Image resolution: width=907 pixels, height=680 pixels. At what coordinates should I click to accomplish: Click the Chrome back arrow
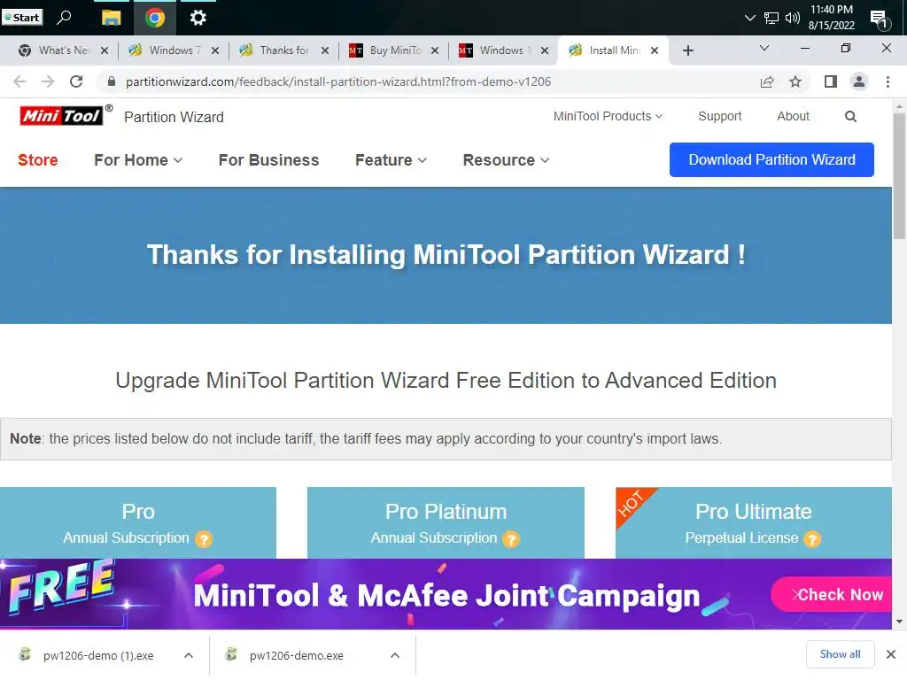pyautogui.click(x=19, y=81)
